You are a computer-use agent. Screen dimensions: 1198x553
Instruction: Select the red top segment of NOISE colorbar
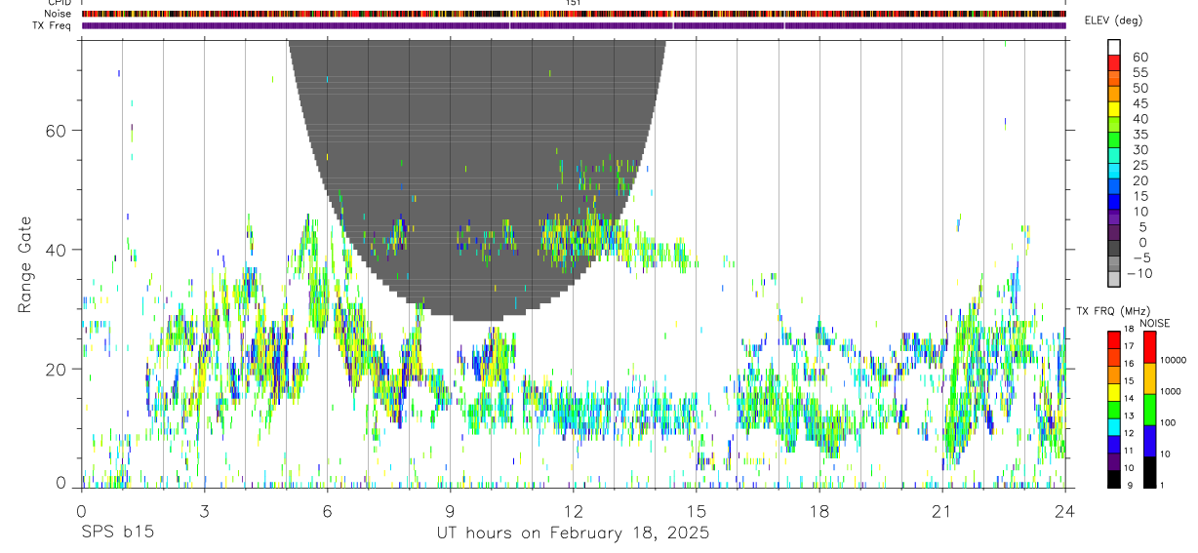1149,346
